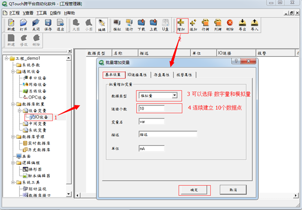
Task: Click the 导出 export icon
Action: click(x=242, y=25)
